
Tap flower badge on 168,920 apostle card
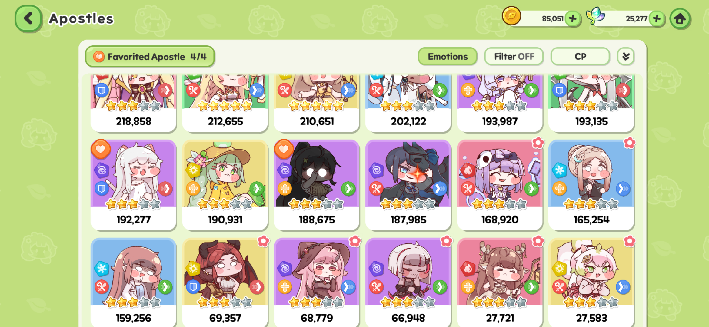coord(538,143)
